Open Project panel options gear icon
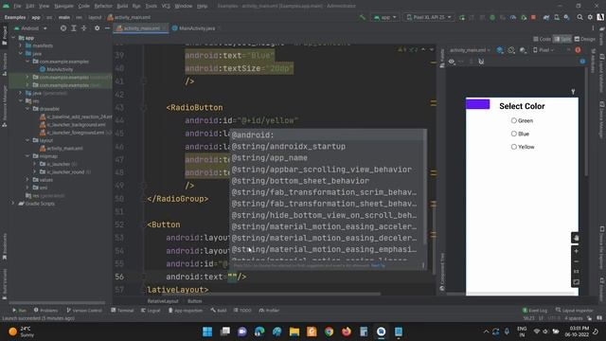Screen dimensions: 606x341 point(97,28)
